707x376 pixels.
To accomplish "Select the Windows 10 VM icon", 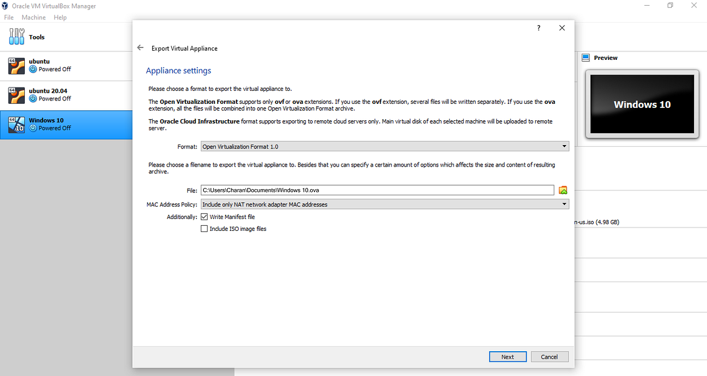I will [x=16, y=125].
